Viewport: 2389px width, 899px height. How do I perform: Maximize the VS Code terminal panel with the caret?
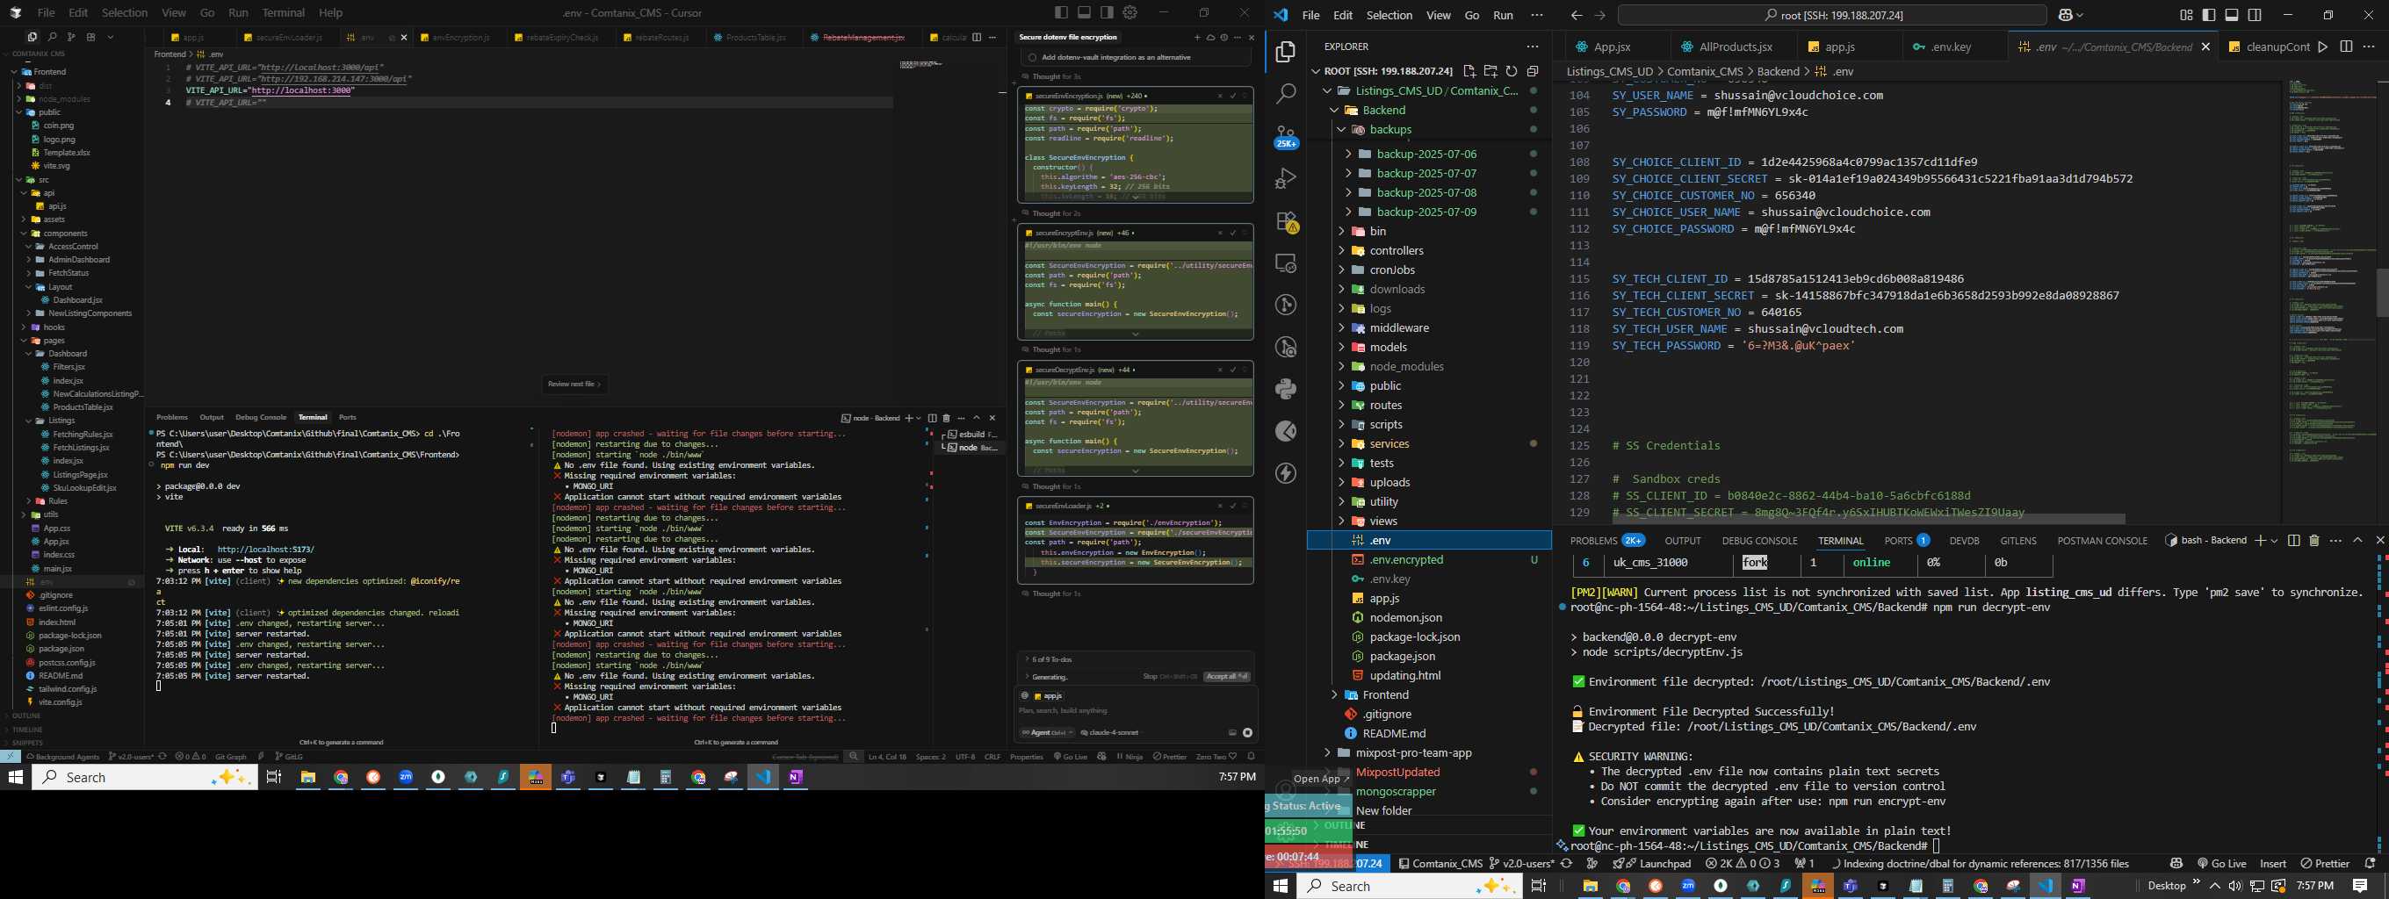[2357, 540]
